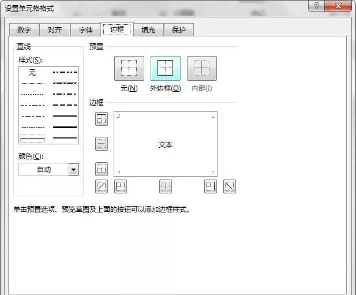Go to the 字体 tab
The width and height of the screenshot is (356, 295).
[x=86, y=30]
